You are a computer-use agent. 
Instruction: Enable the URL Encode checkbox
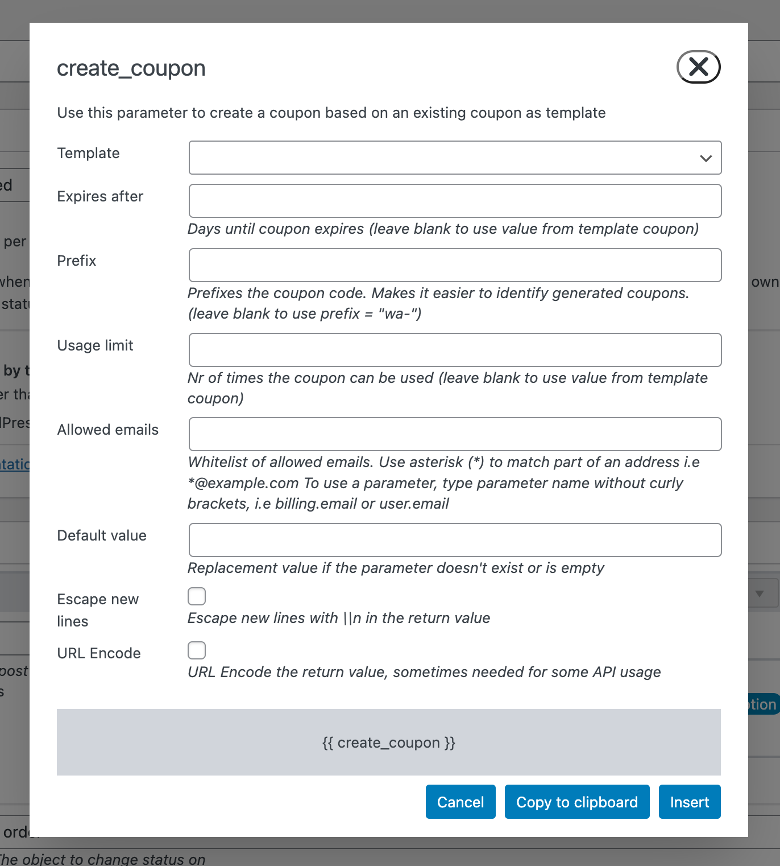(x=196, y=650)
